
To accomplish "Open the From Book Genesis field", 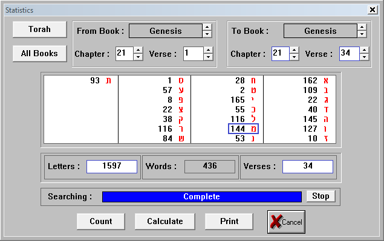I will click(166, 31).
